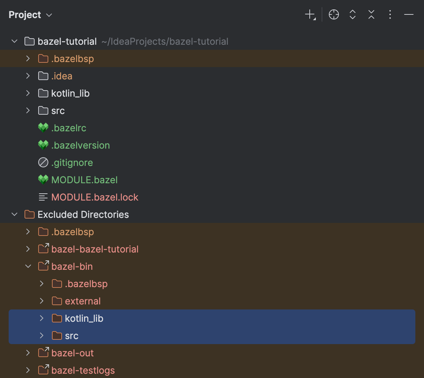Hide the Project tool window

[408, 14]
